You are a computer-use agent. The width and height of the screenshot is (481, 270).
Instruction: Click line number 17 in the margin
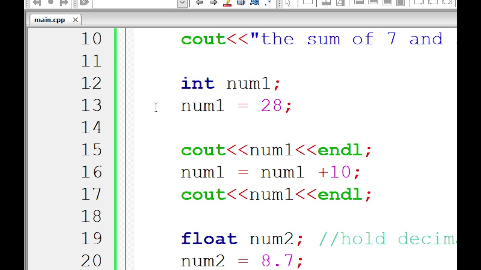click(91, 194)
